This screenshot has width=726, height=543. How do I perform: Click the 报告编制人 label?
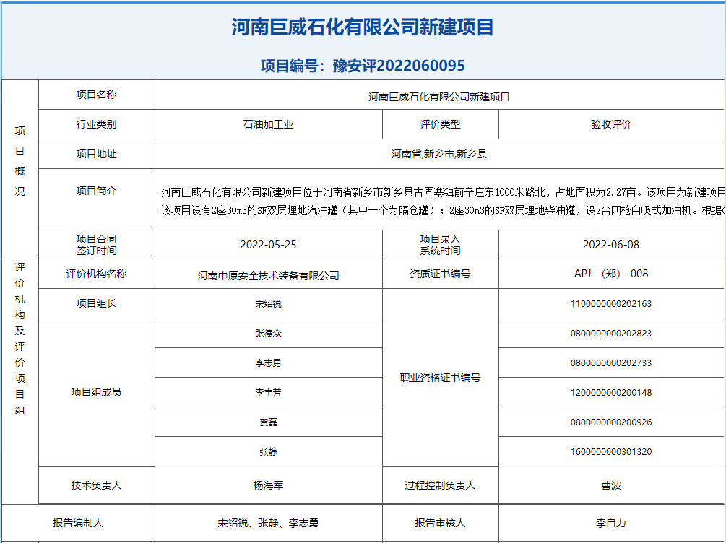[78, 523]
